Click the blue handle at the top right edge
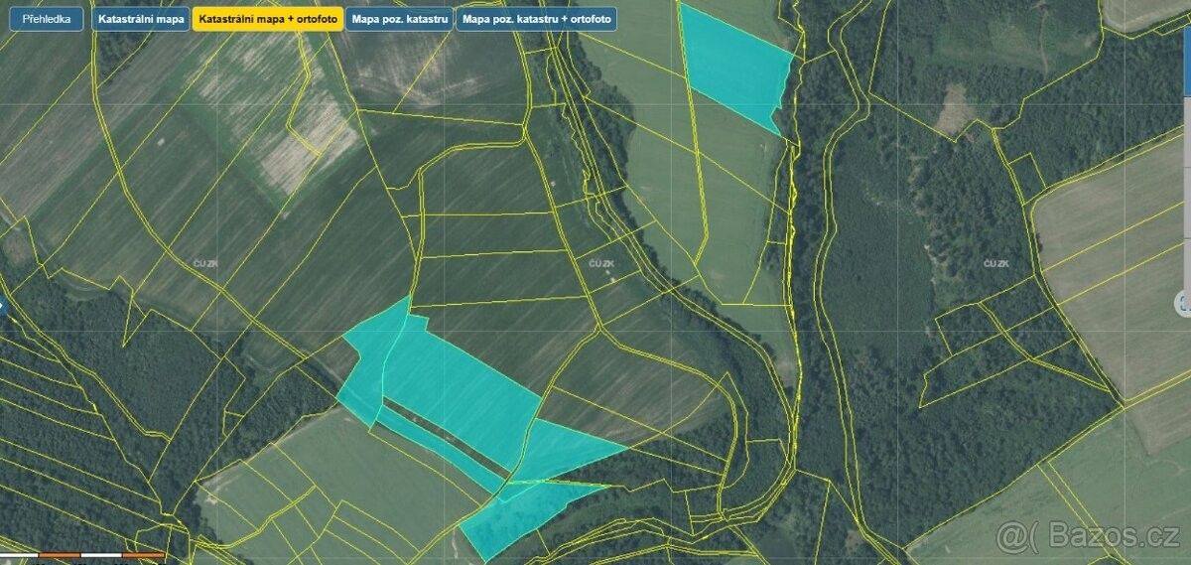This screenshot has width=1191, height=565. [1187, 50]
